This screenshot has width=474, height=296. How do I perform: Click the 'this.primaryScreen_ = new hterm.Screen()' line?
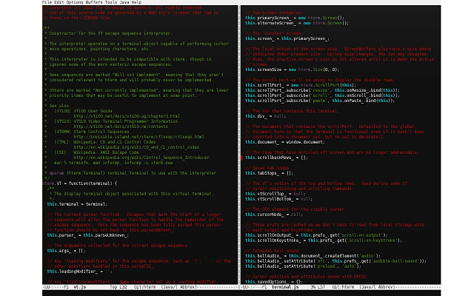coord(295,18)
